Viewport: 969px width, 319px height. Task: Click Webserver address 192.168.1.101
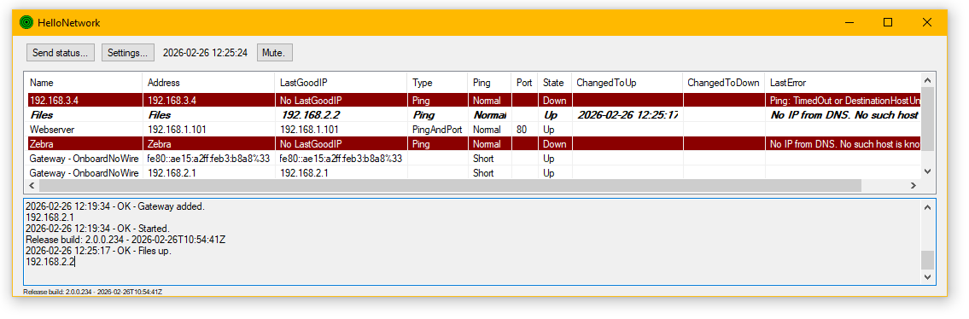click(x=209, y=130)
